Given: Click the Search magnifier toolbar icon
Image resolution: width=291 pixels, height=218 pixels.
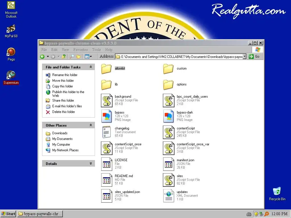Looking at the screenshot, I should pos(72,56).
